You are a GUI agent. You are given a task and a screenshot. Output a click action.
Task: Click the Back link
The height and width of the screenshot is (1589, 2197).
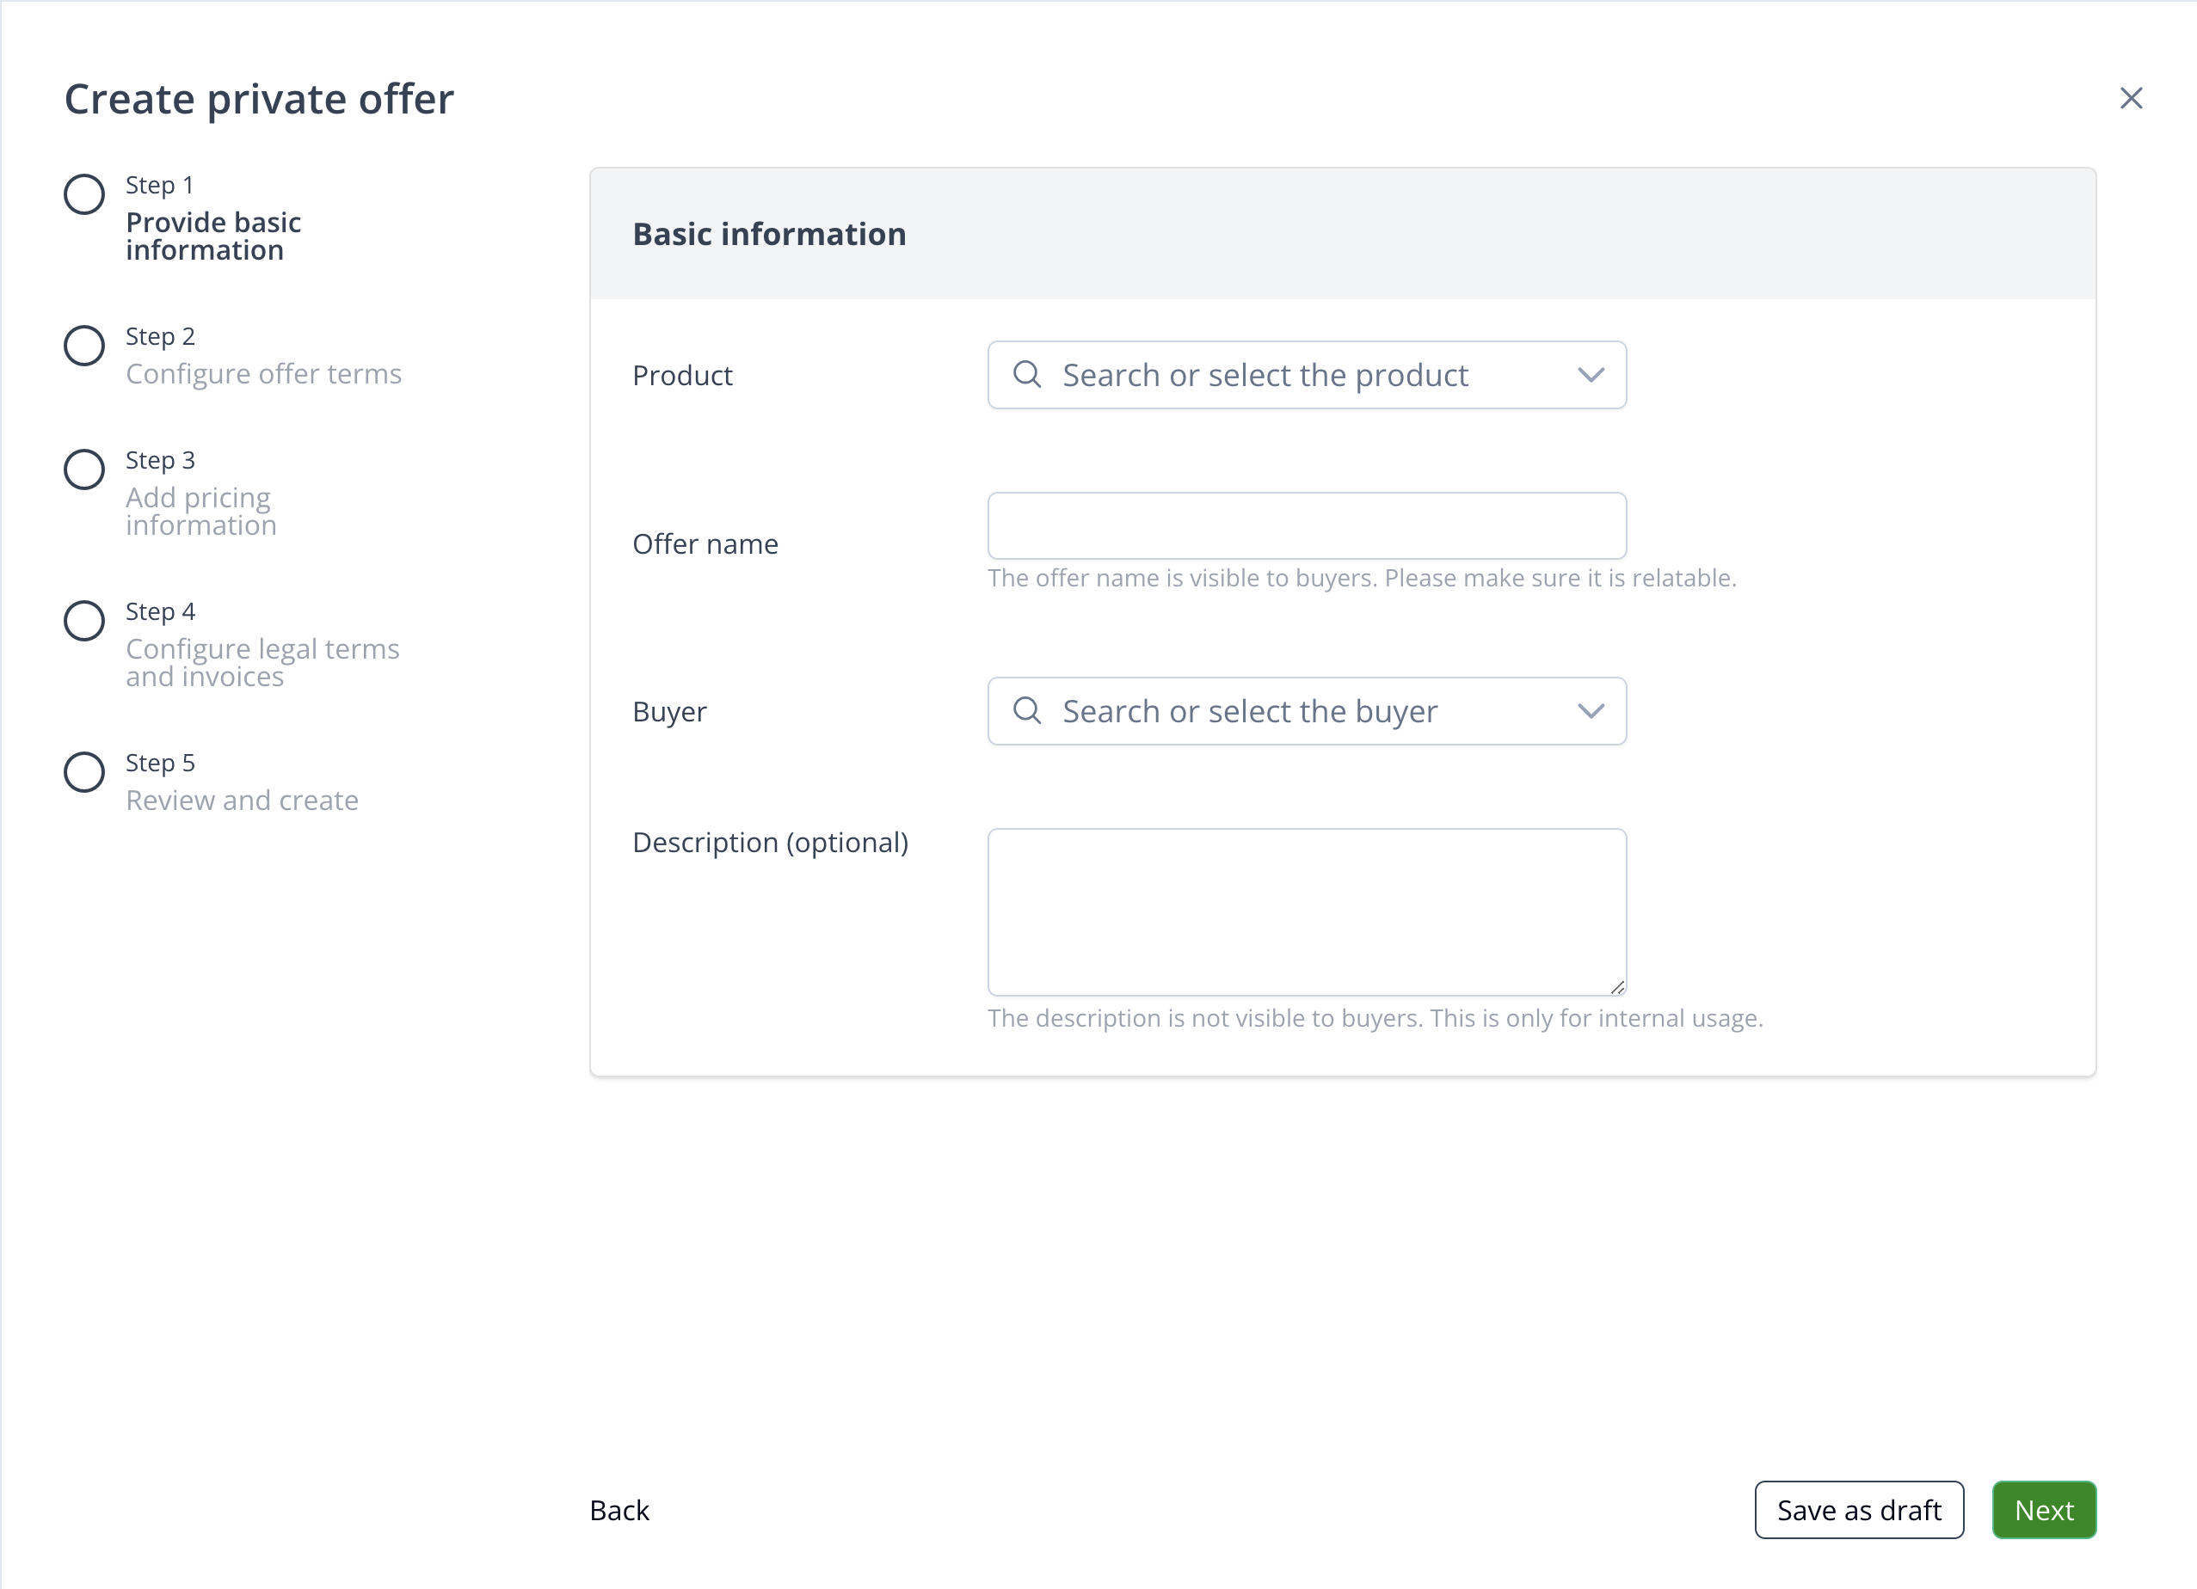point(619,1510)
